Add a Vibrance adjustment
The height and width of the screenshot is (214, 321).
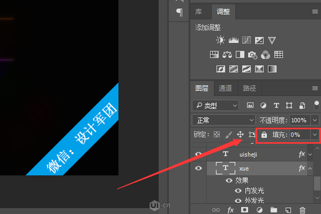tap(272, 40)
